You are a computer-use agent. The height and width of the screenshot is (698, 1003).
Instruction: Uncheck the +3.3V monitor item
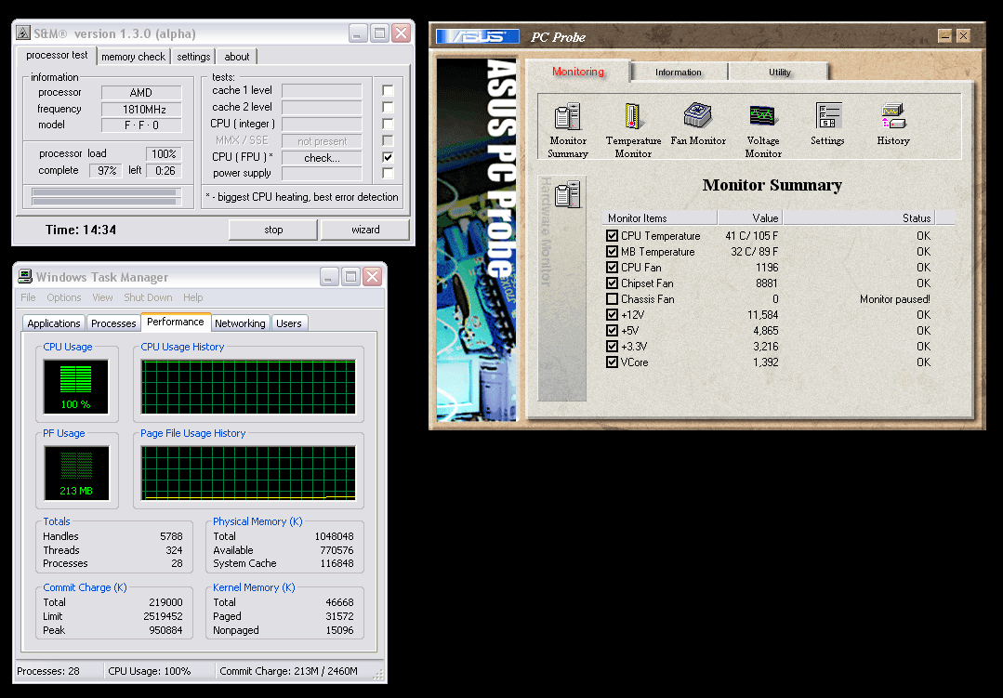tap(613, 346)
